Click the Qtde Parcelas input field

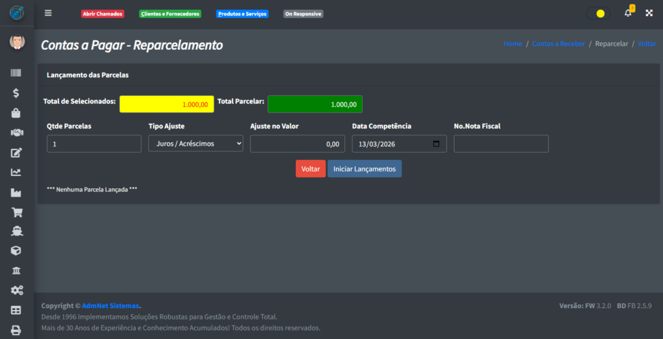94,144
